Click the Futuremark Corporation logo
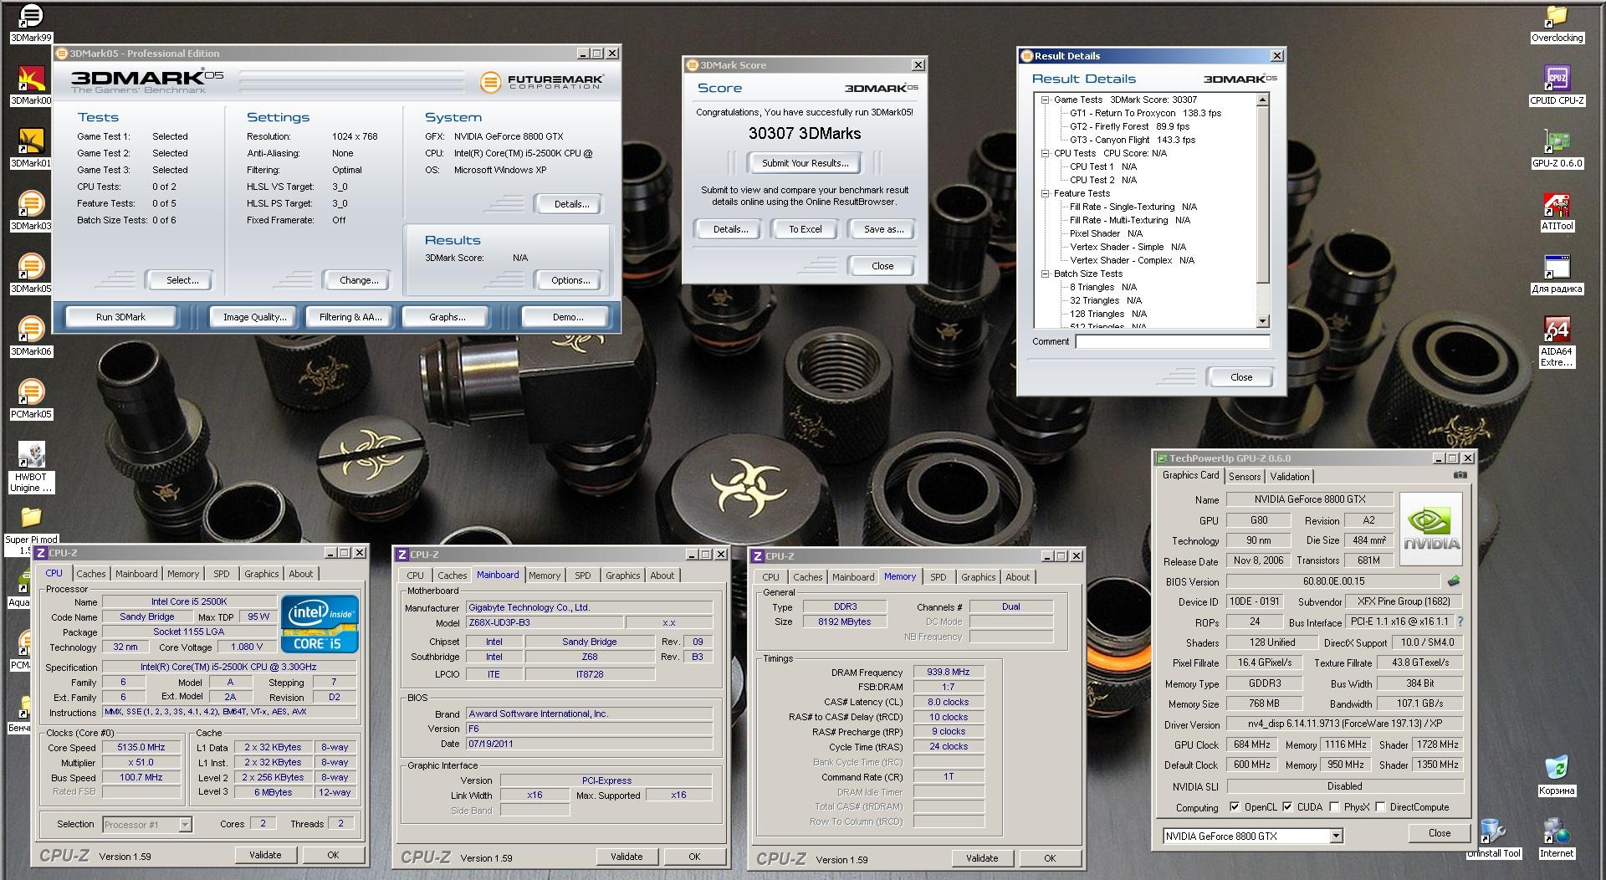This screenshot has width=1606, height=880. pyautogui.click(x=541, y=81)
